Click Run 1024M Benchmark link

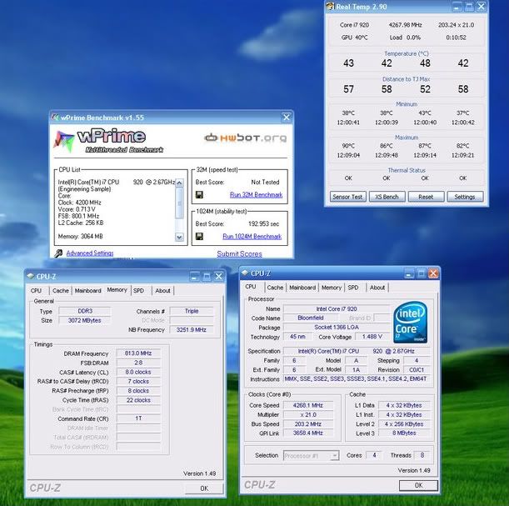(252, 236)
